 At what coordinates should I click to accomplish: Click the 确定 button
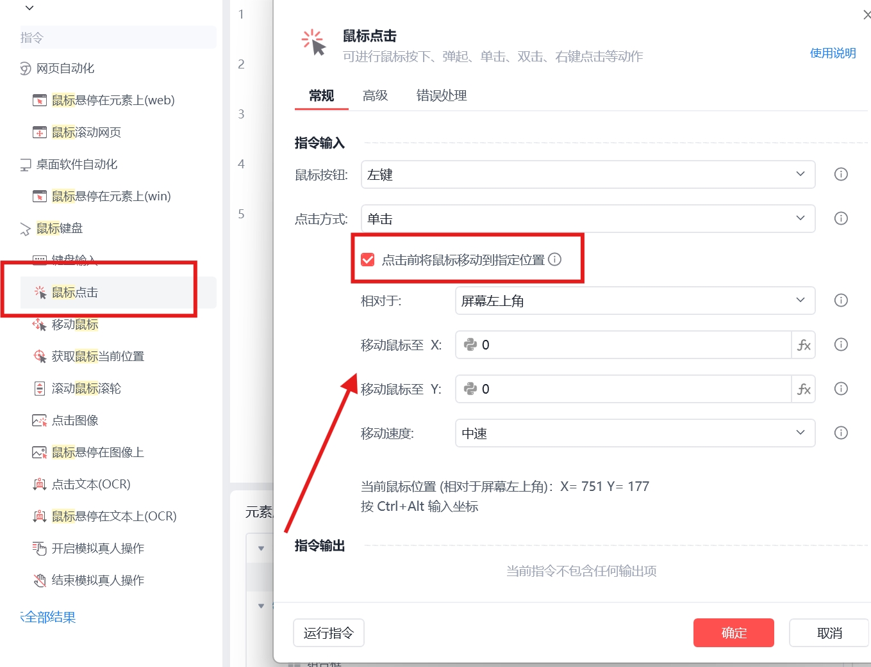pyautogui.click(x=733, y=633)
